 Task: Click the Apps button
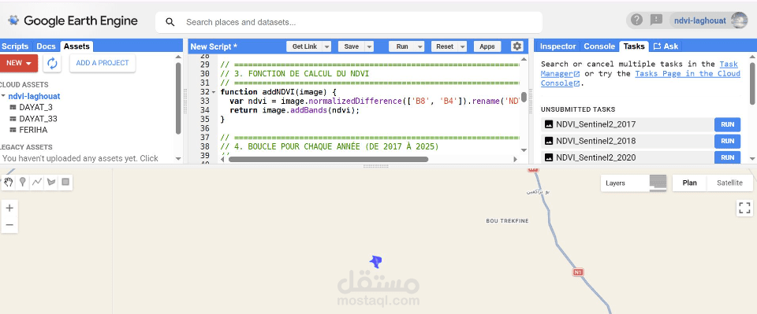487,46
